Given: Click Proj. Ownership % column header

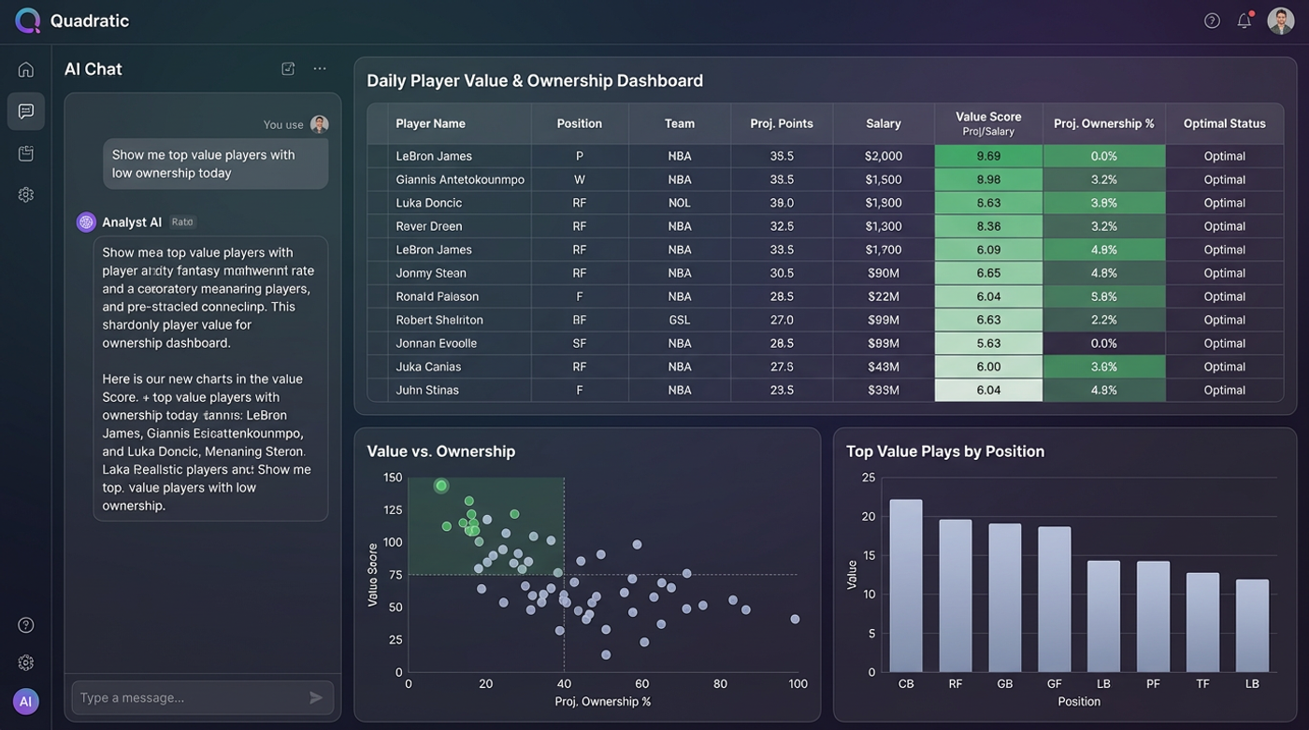Looking at the screenshot, I should [1104, 123].
